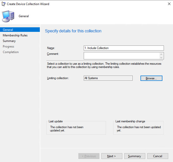The image size is (173, 162).
Task: Click the computer icon in the header
Action: click(x=8, y=16)
